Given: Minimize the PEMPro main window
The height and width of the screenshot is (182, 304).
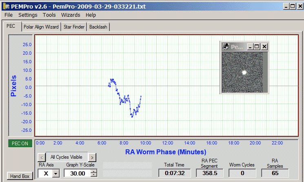Looking at the screenshot, I should 286,7.
